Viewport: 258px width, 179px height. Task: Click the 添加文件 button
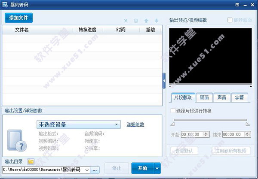pos(18,18)
